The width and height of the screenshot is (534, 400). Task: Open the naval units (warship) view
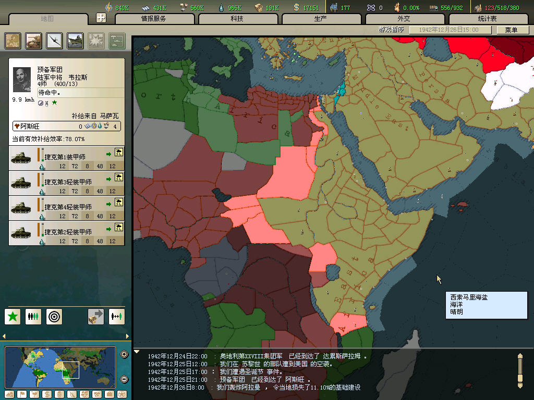(x=75, y=41)
